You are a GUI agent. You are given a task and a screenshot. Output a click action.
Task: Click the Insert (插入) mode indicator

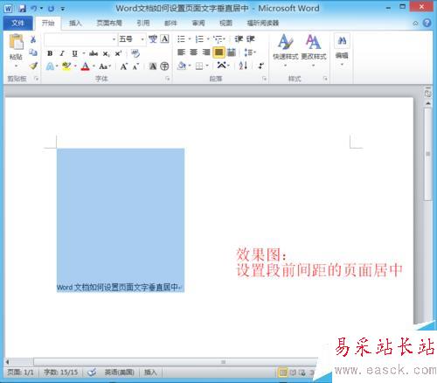coord(150,373)
